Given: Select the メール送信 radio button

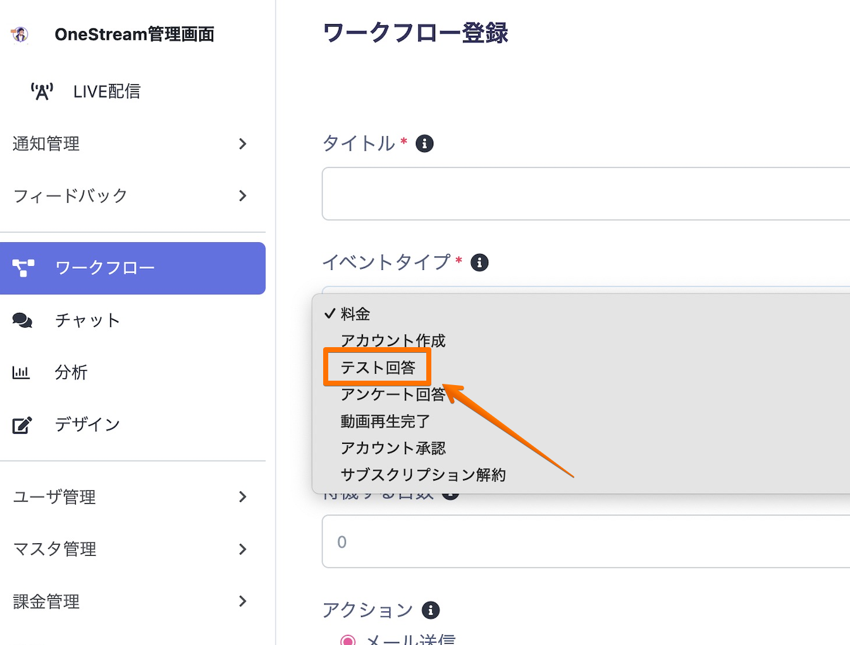Looking at the screenshot, I should point(348,640).
